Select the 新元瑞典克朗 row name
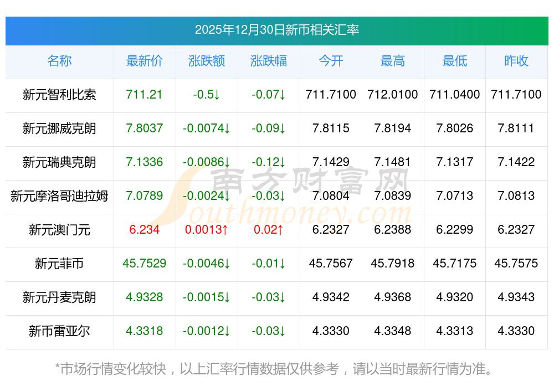This screenshot has height=386, width=554. (x=59, y=162)
